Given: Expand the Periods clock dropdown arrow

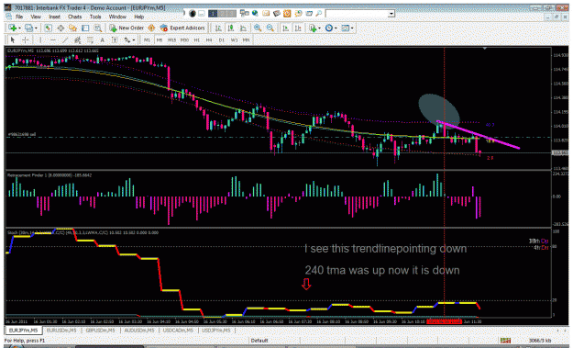Looking at the screenshot, I should [x=336, y=28].
